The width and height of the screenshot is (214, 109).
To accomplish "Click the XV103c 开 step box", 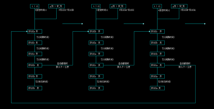I will [x=96, y=76].
